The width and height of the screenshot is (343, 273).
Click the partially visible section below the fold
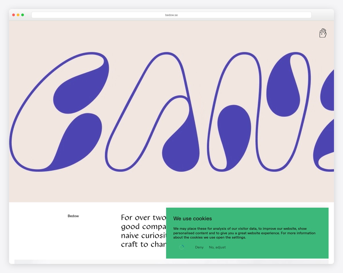(x=86, y=260)
